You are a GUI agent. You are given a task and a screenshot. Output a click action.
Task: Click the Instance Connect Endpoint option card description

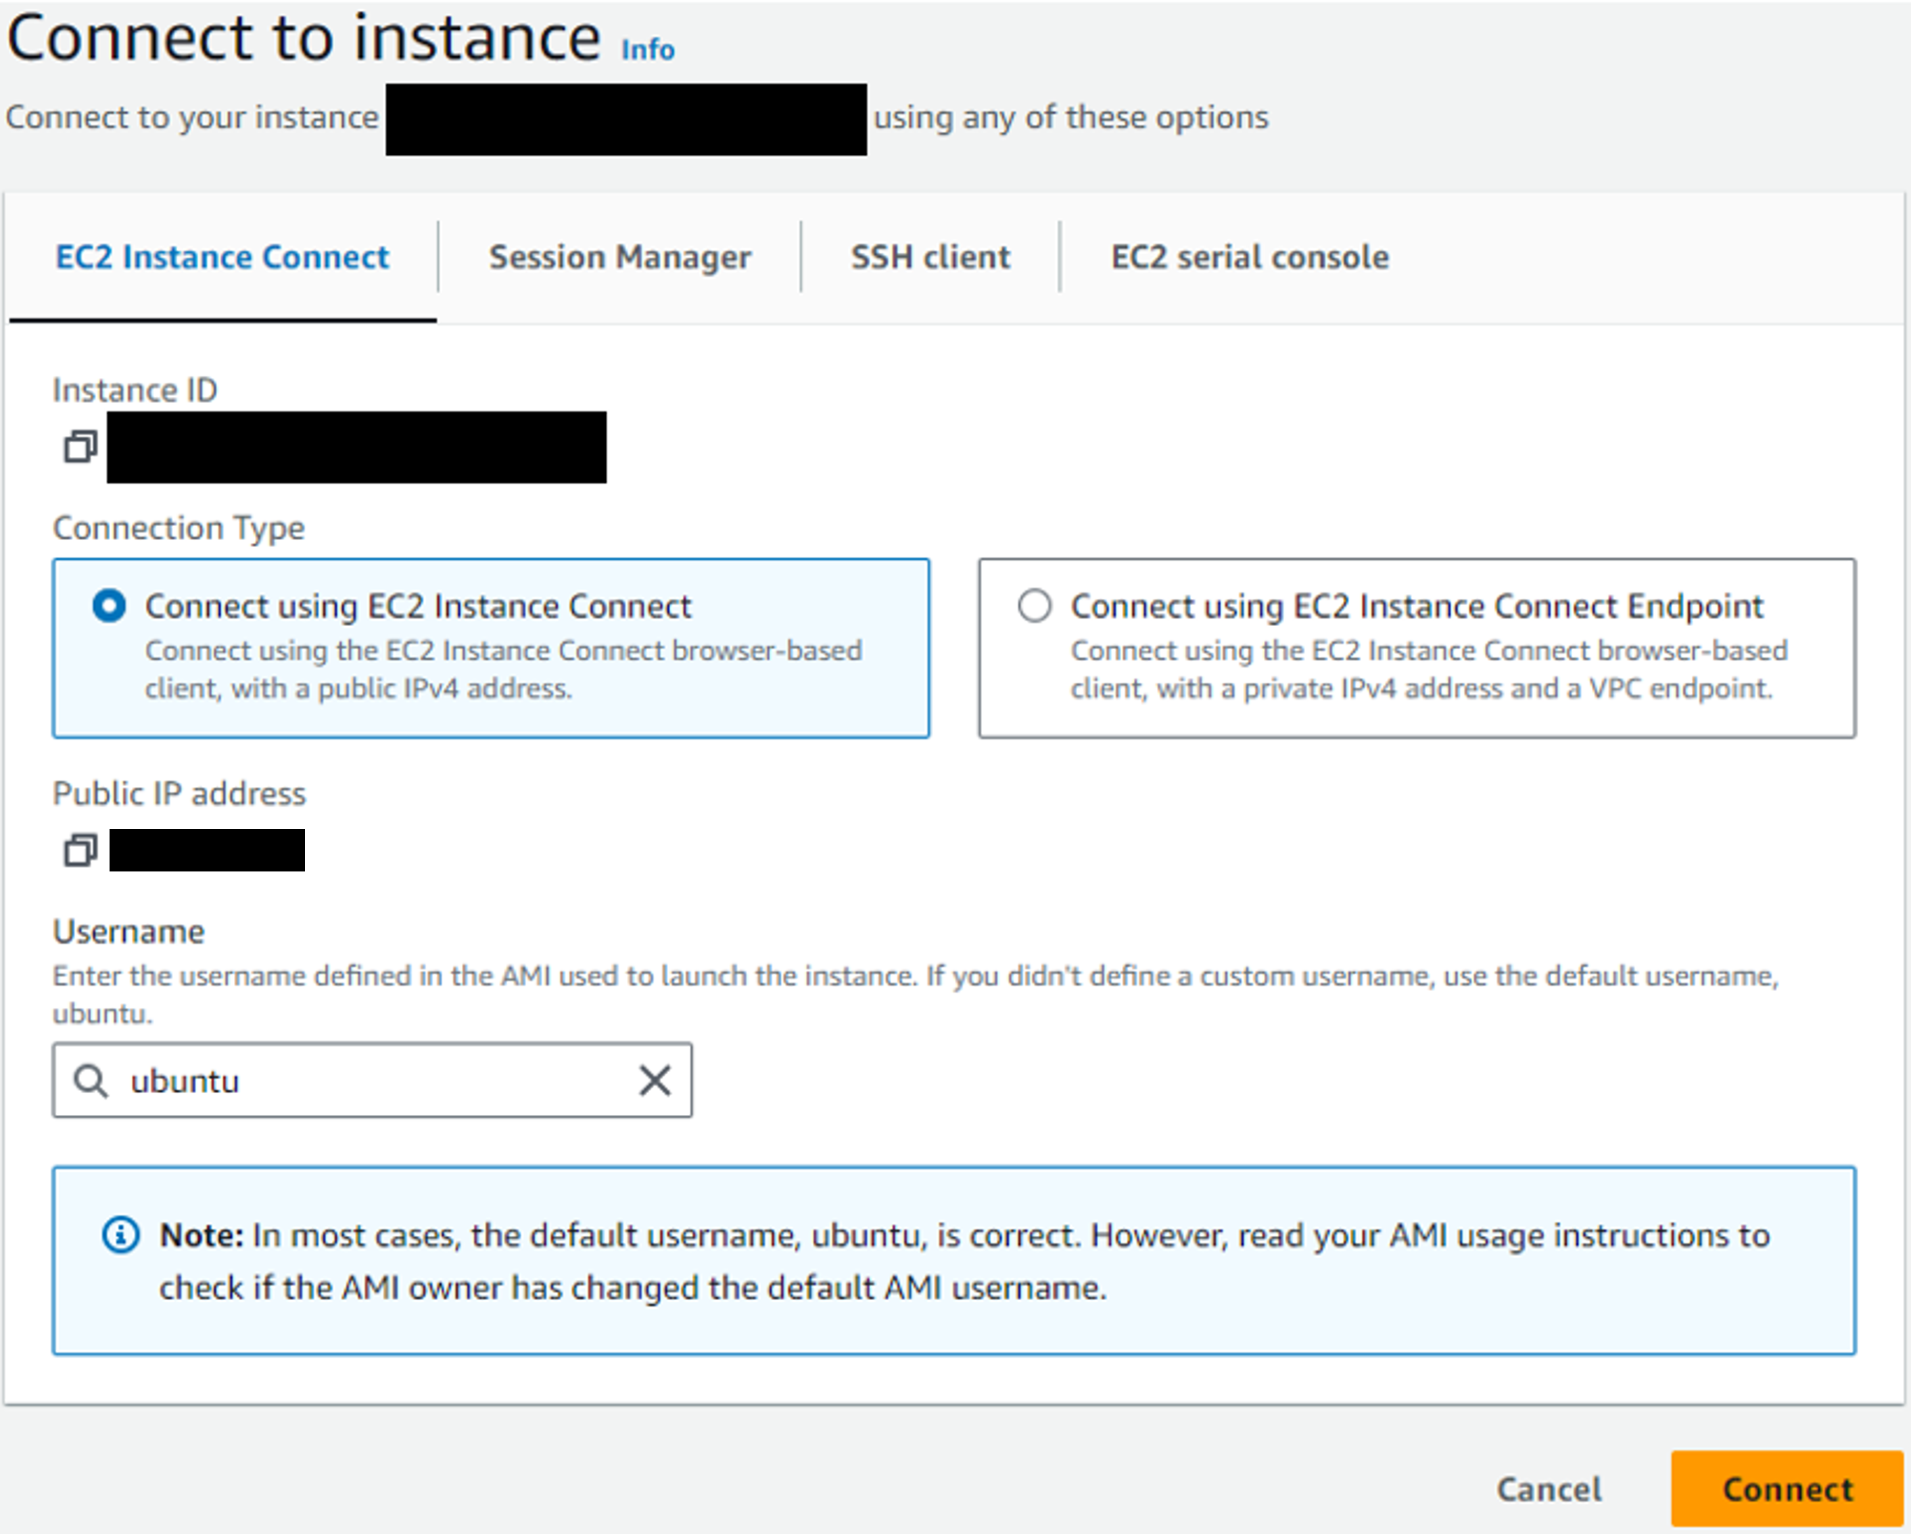(1429, 669)
